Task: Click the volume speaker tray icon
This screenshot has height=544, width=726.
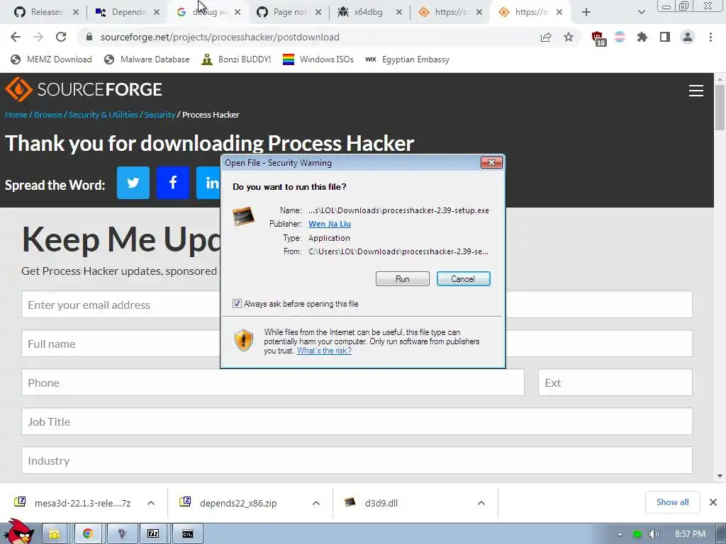Action: pyautogui.click(x=654, y=534)
